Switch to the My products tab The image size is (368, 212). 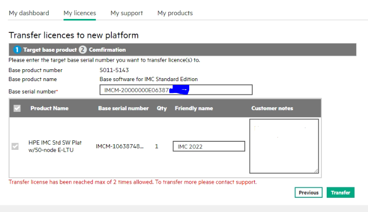(x=175, y=13)
